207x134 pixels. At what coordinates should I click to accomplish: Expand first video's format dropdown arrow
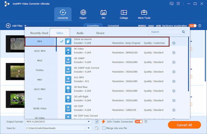(191, 41)
